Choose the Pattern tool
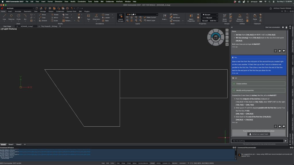This screenshot has height=165, width=294. pos(67,21)
